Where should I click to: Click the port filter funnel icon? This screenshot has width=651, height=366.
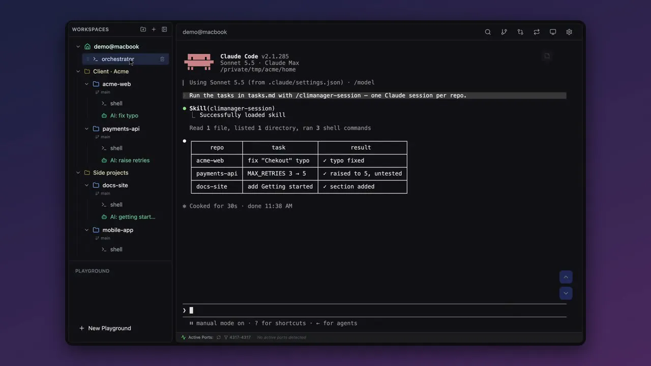coord(226,338)
